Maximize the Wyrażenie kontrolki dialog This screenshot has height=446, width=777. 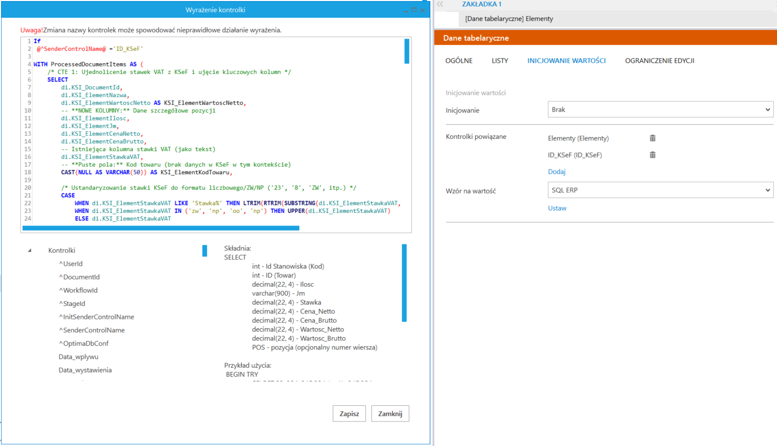point(414,10)
